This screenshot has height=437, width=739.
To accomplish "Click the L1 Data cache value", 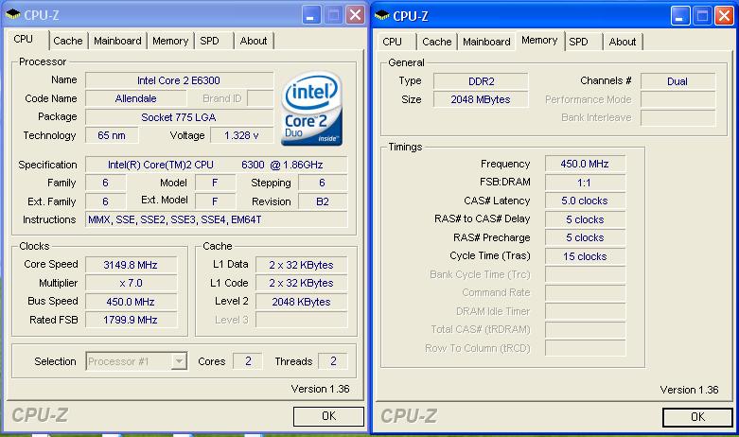I will (x=301, y=265).
